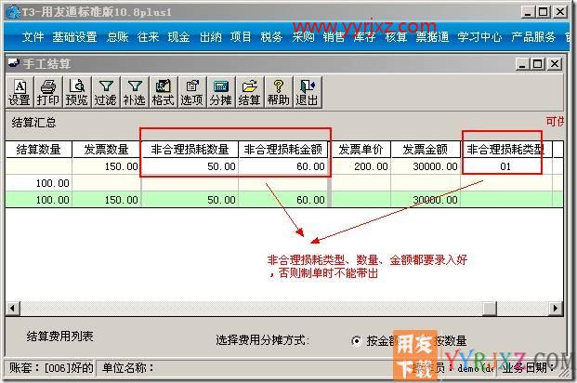Screen dimensions: 577x383
Task: Open the 总账 menu
Action: point(117,37)
